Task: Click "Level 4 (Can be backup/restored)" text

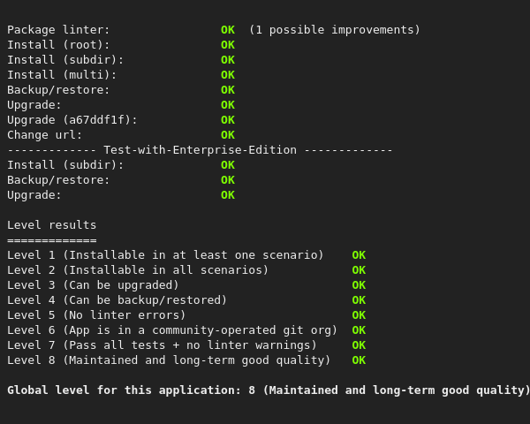Action: (117, 300)
